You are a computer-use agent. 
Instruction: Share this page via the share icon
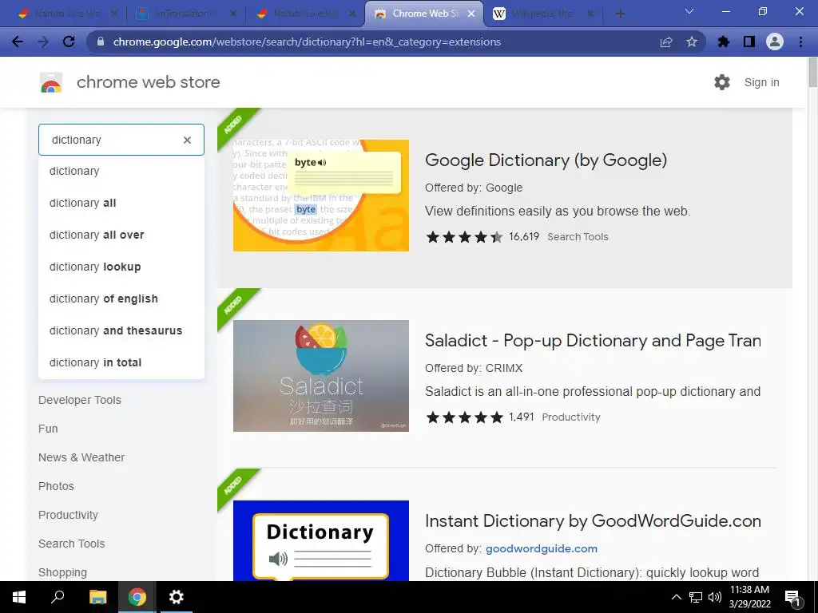[666, 42]
